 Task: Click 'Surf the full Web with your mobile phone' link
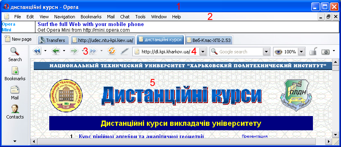91,24
